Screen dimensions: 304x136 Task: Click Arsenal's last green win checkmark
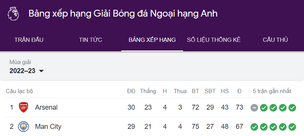pos(292,108)
